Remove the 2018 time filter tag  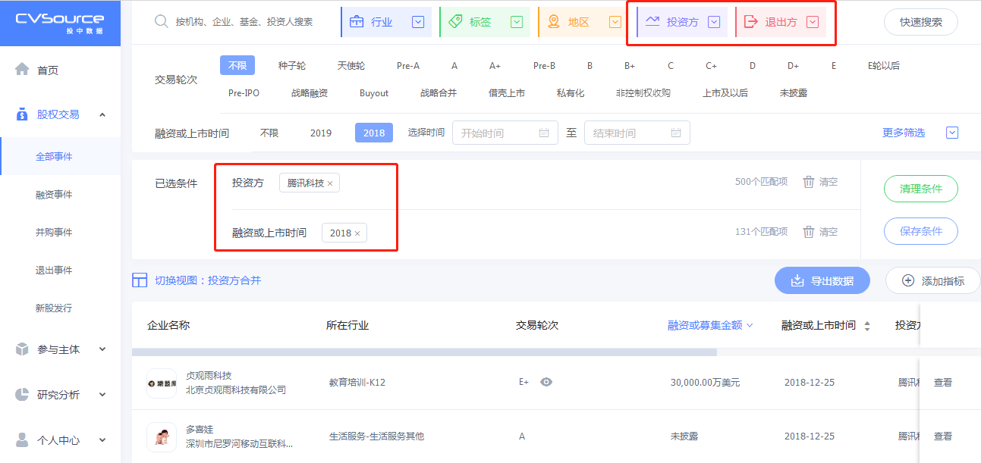click(357, 233)
